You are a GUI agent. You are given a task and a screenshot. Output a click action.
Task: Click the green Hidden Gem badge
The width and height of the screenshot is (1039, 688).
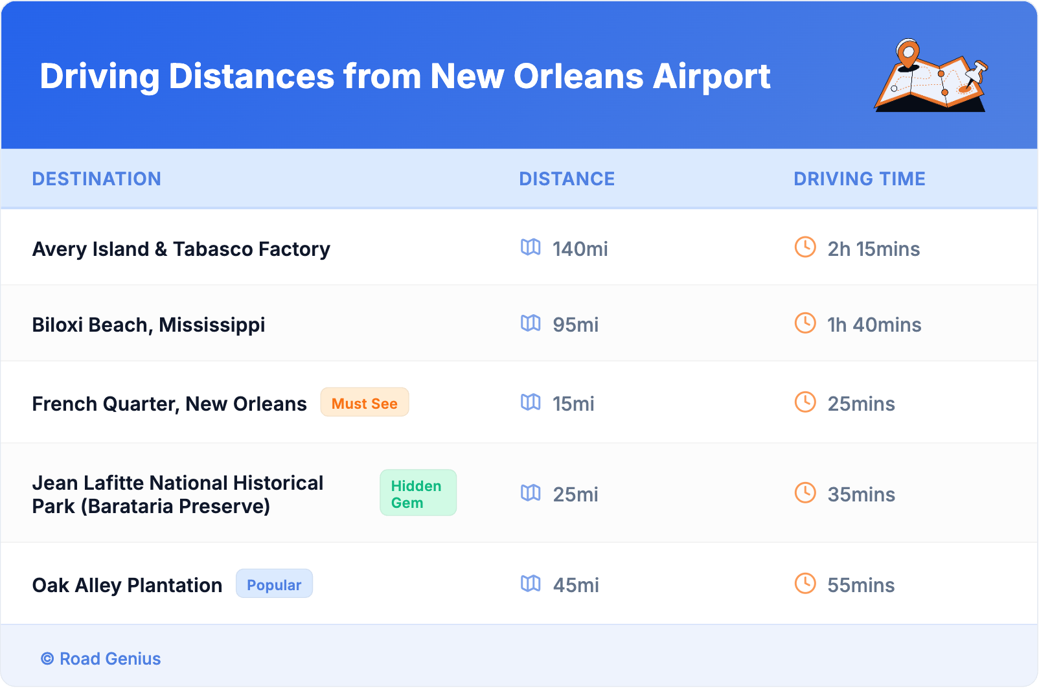pyautogui.click(x=418, y=494)
